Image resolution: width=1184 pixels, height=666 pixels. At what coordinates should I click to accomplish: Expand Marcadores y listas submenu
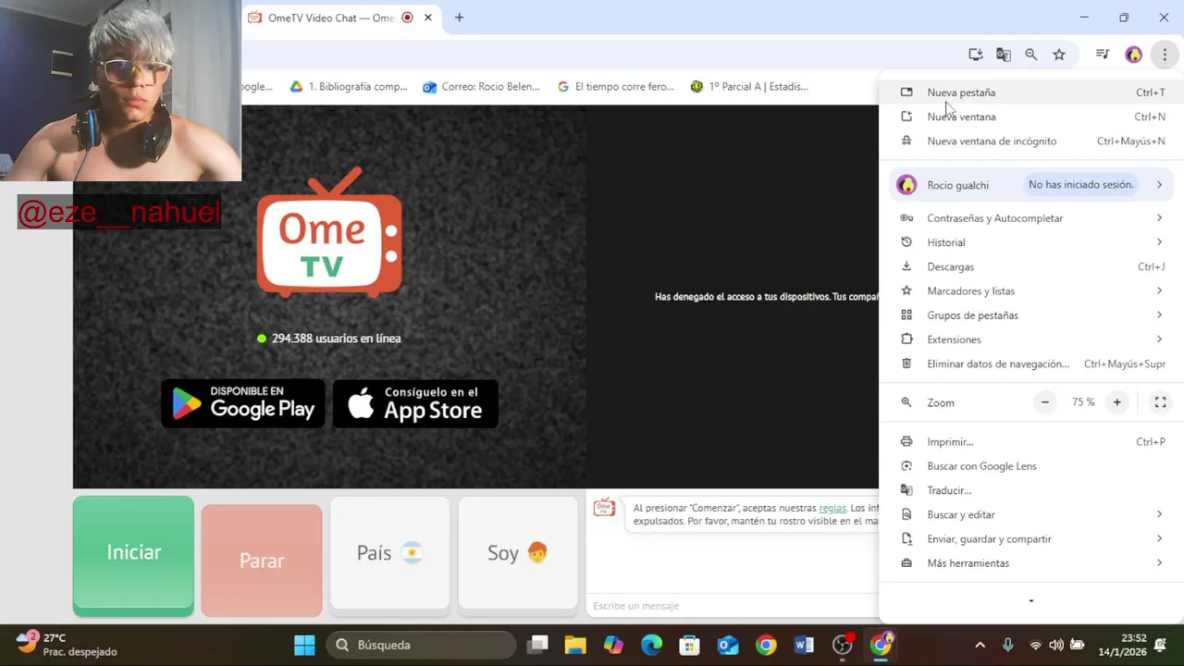[x=1030, y=290]
